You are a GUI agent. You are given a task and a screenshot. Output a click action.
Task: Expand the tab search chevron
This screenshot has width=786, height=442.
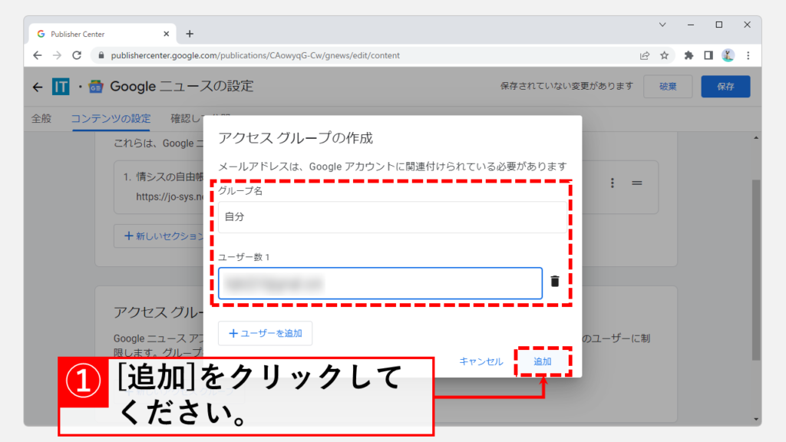click(x=662, y=25)
